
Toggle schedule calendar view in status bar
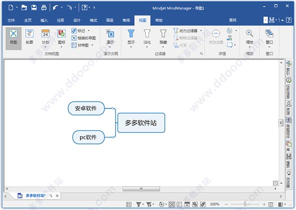pyautogui.click(x=187, y=205)
